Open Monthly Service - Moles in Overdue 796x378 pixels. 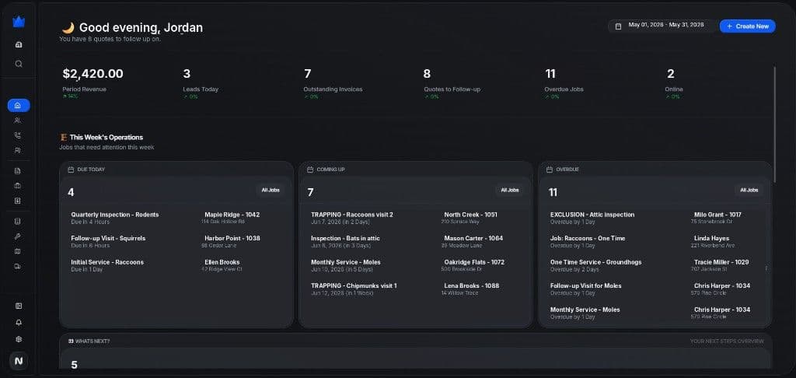tap(585, 310)
